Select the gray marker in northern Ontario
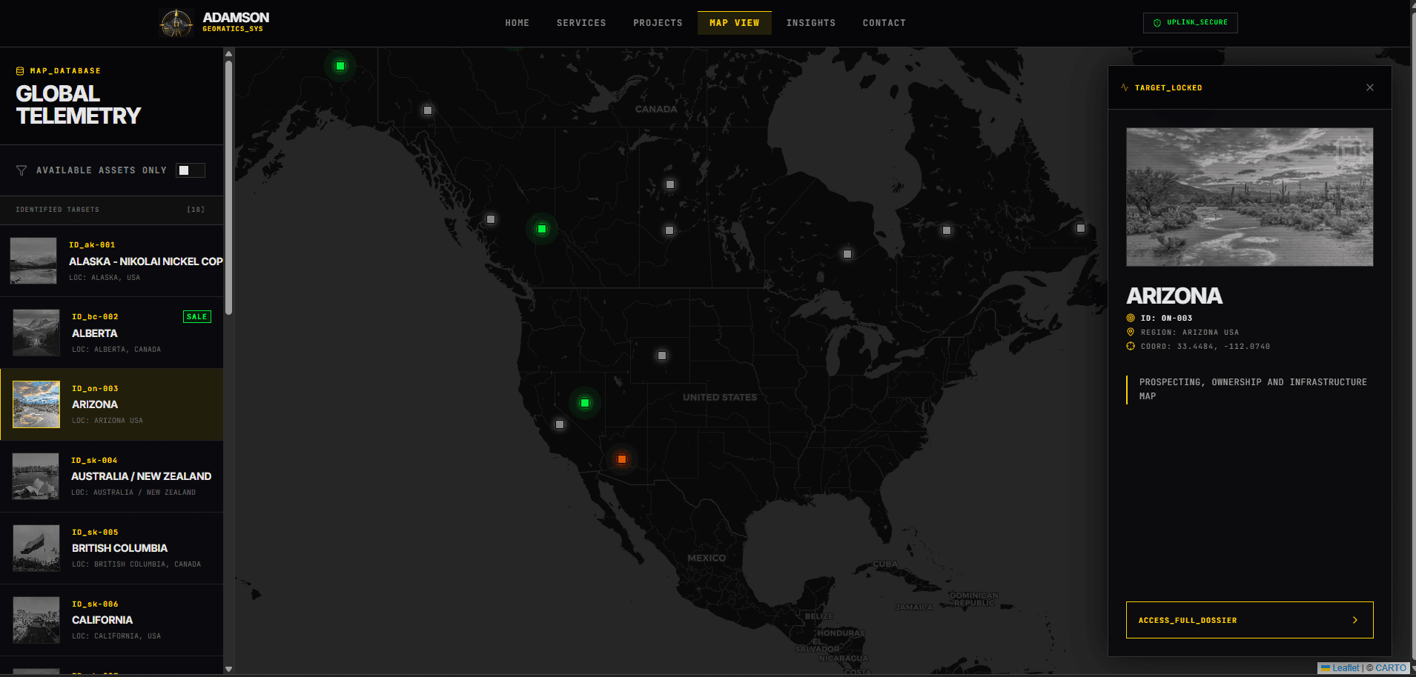 click(x=847, y=254)
